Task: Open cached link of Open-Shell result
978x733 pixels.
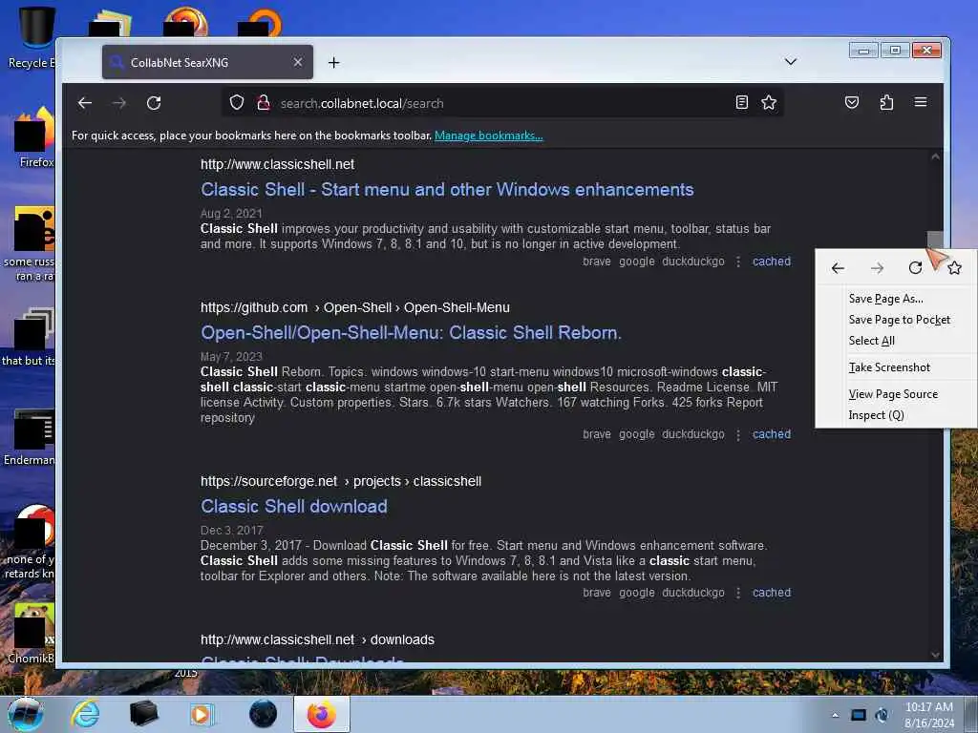Action: (x=772, y=434)
